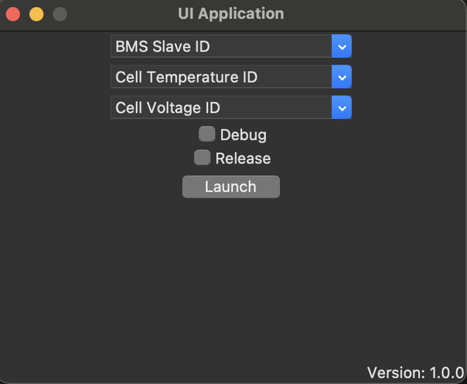
Task: Click the greyed-out zoom window button
Action: click(60, 14)
